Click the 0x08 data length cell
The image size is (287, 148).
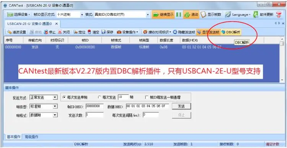pyautogui.click(x=163, y=47)
